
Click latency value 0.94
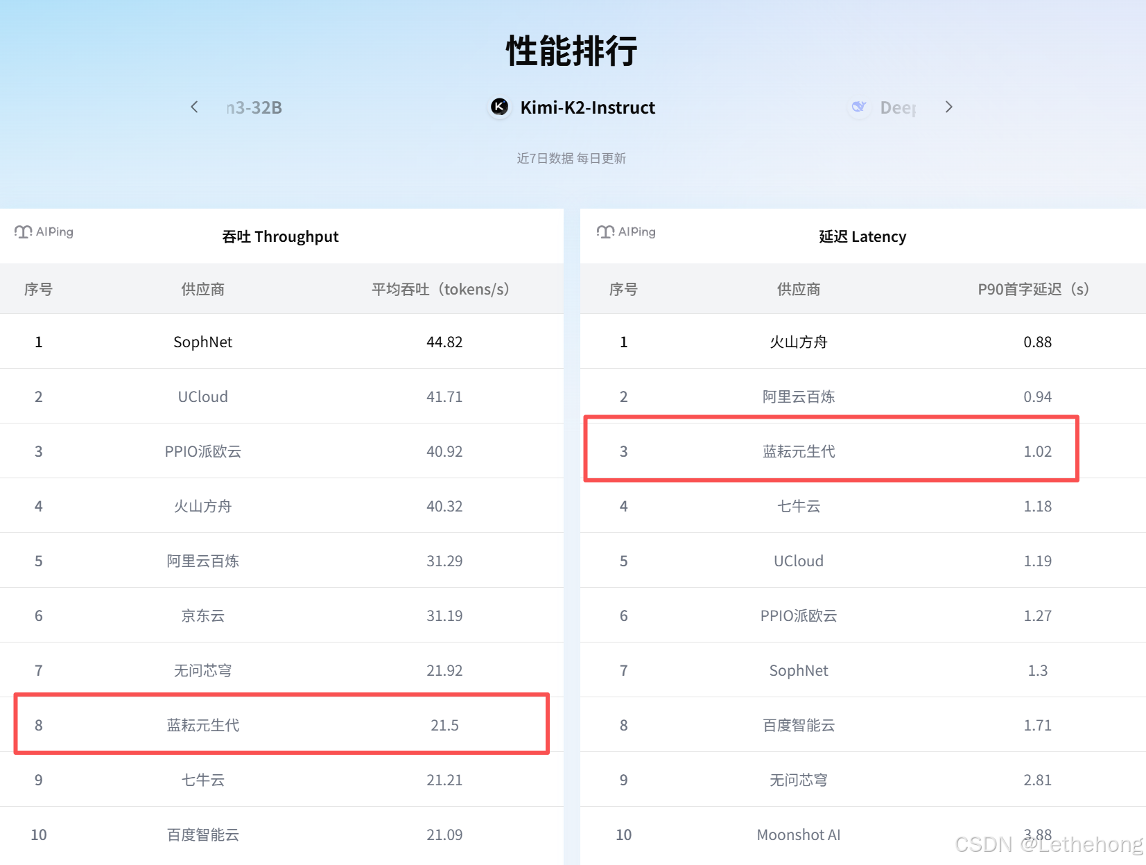[1038, 396]
